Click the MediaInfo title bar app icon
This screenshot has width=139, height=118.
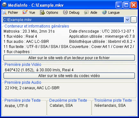[x=4, y=5]
